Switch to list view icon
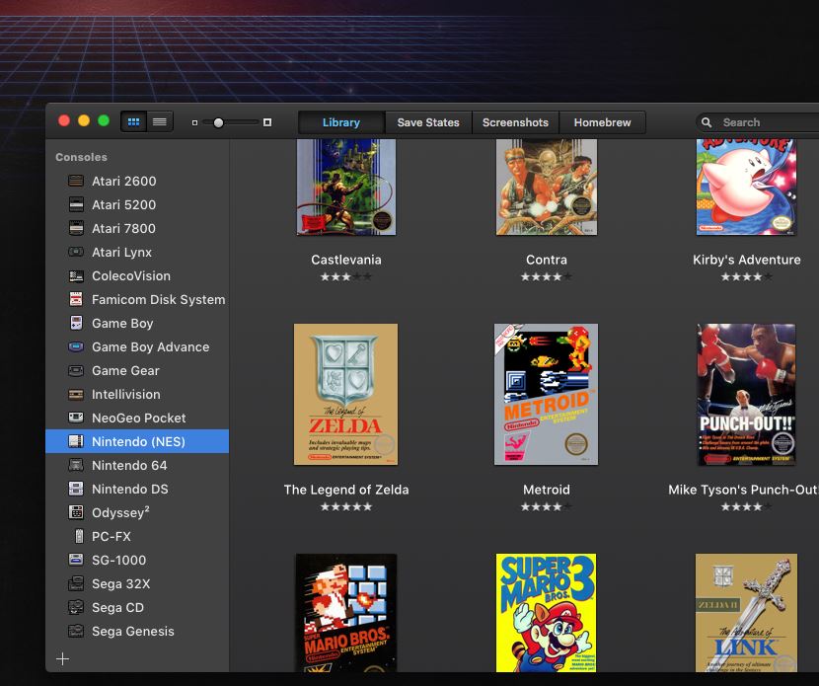Viewport: 819px width, 686px height. (x=160, y=121)
